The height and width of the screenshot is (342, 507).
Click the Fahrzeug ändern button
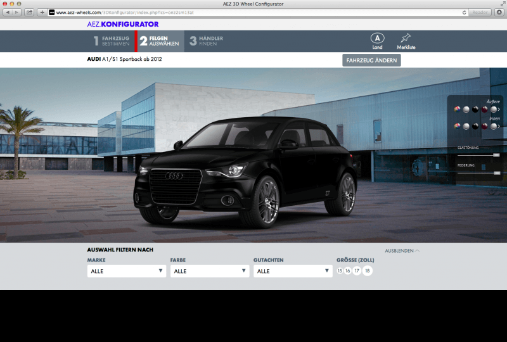[371, 60]
